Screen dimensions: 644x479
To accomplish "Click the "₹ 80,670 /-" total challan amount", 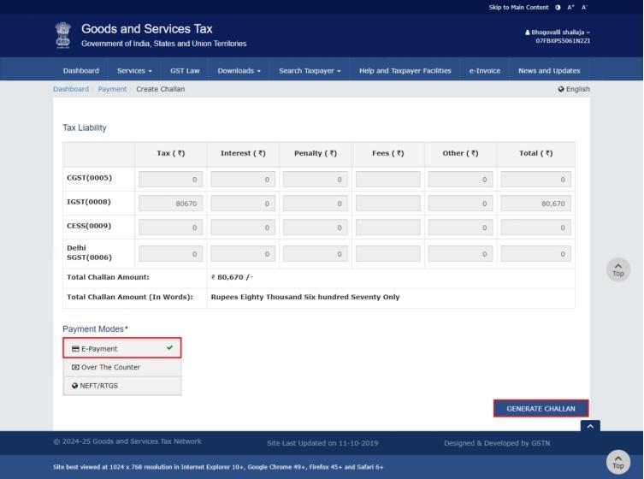I will (x=232, y=277).
